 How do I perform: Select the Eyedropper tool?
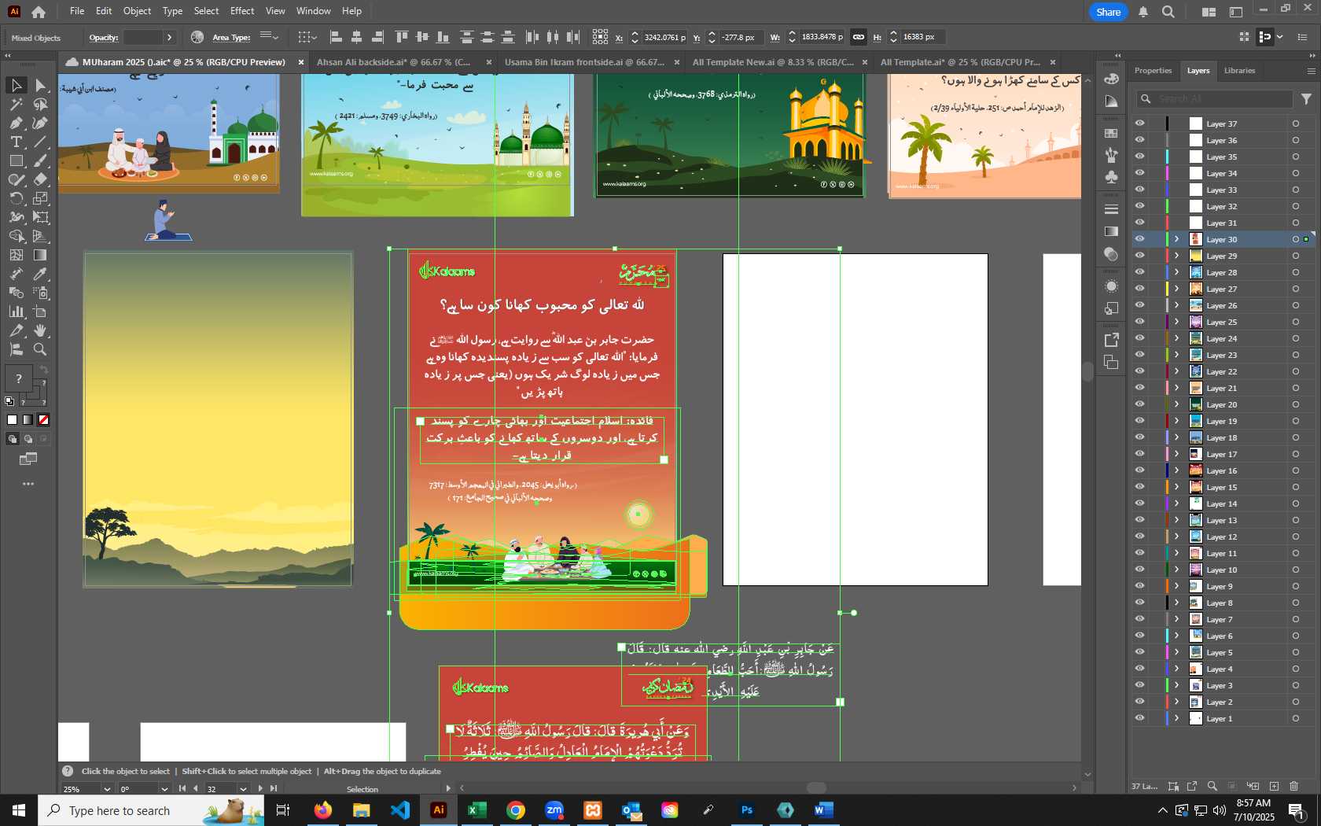click(41, 274)
